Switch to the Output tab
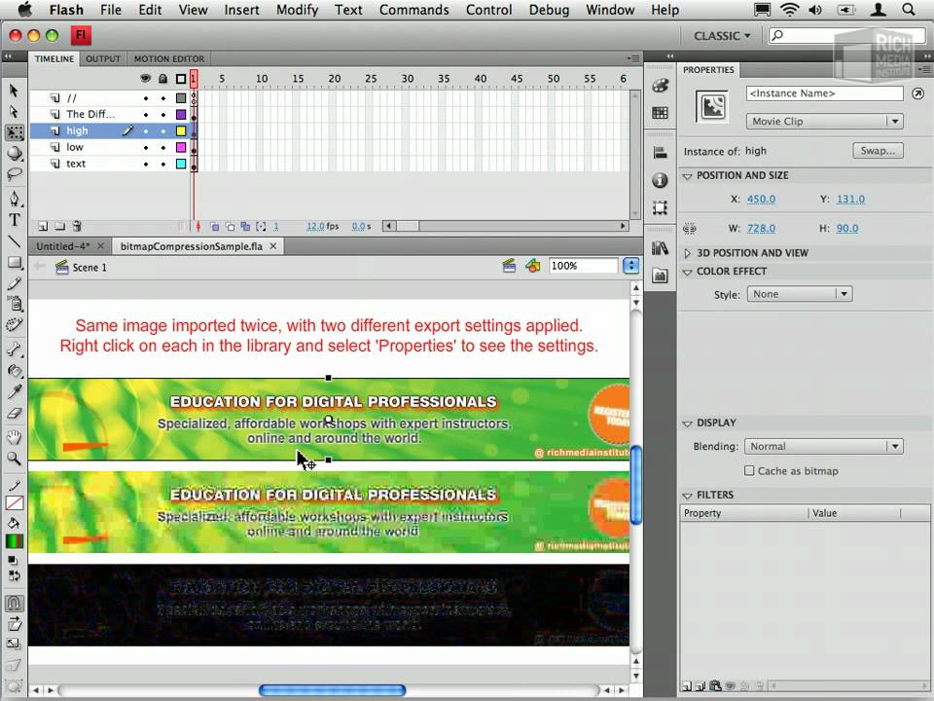 tap(103, 59)
